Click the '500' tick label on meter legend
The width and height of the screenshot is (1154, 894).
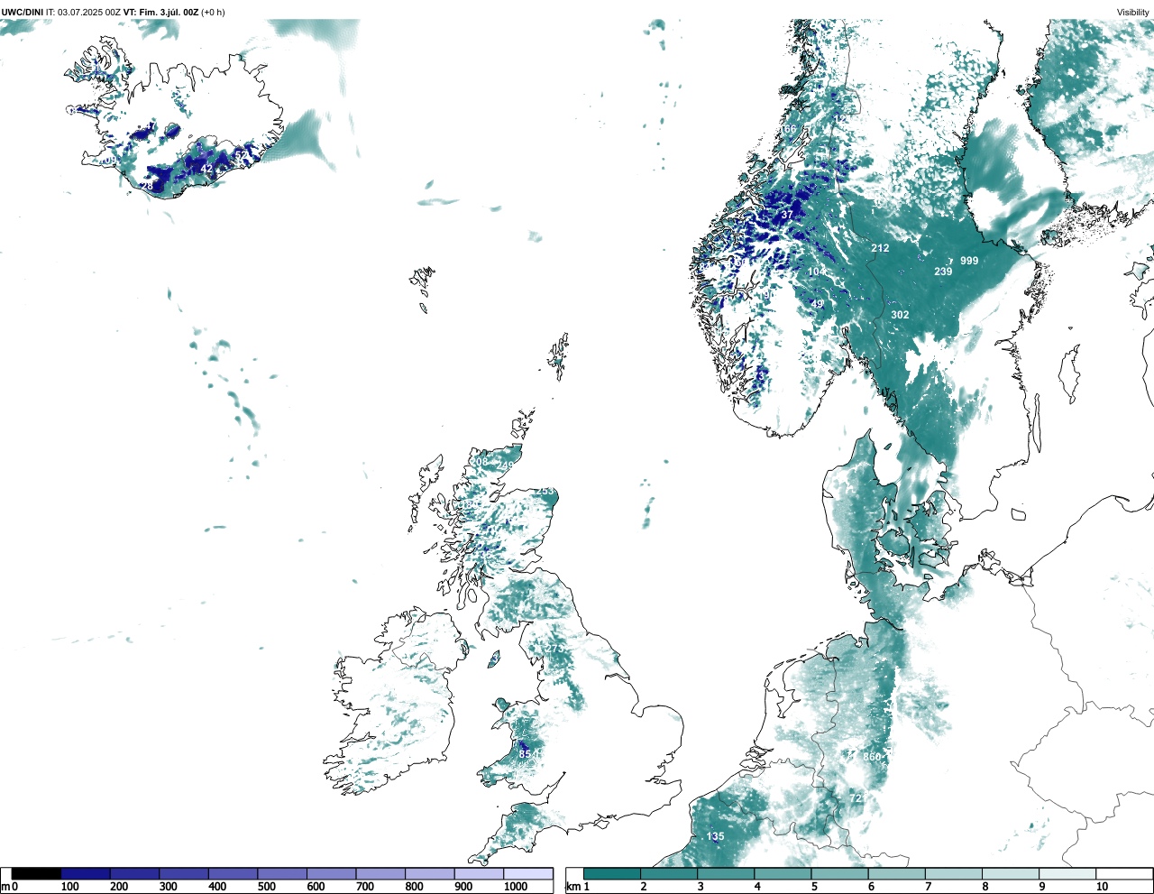(266, 887)
